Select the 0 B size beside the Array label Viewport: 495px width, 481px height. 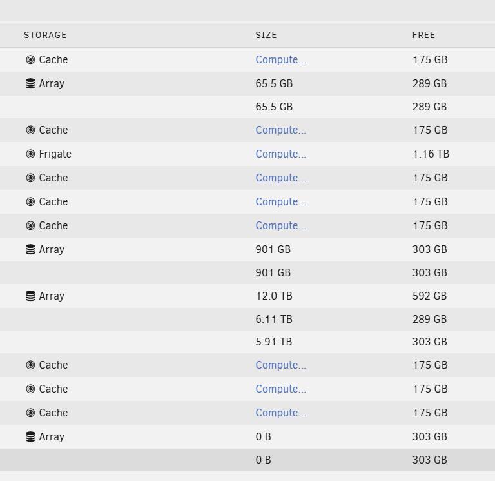pyautogui.click(x=263, y=436)
